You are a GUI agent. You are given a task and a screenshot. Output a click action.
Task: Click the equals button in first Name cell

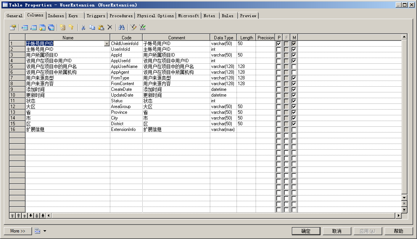pyautogui.click(x=107, y=44)
